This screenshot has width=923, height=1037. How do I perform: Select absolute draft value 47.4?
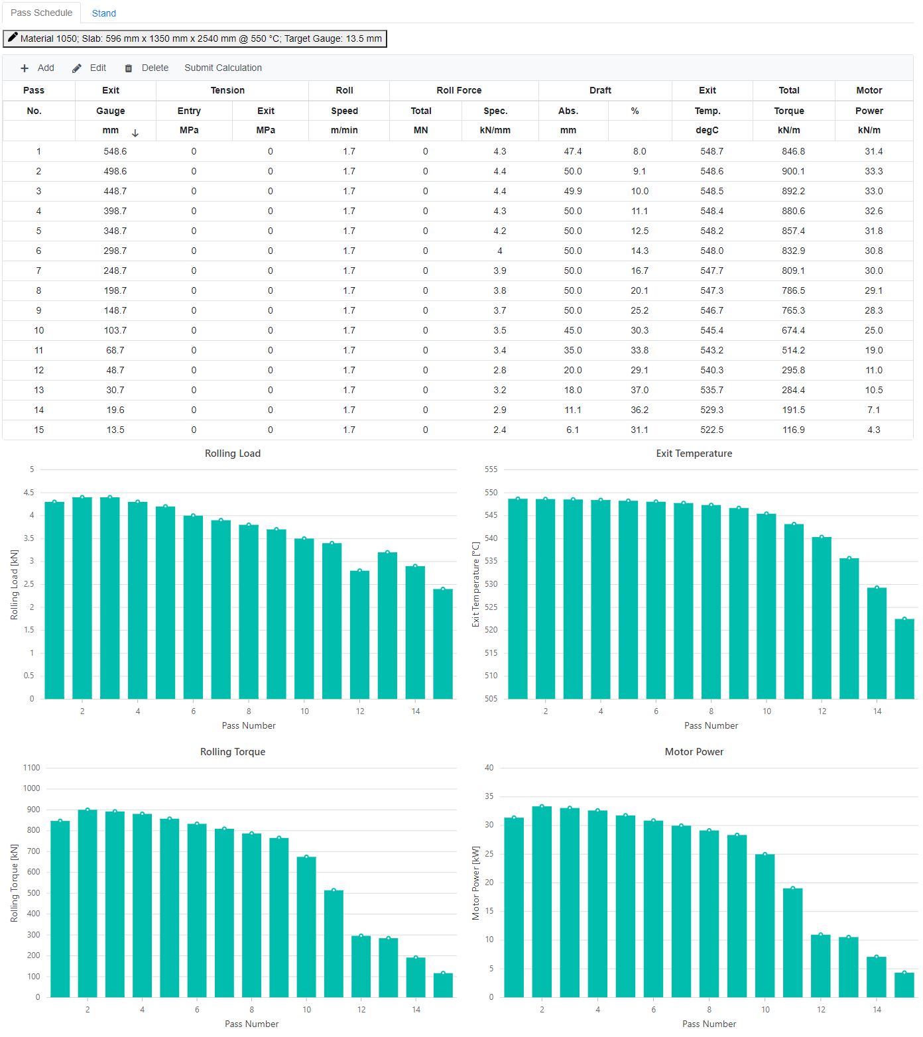(x=573, y=151)
